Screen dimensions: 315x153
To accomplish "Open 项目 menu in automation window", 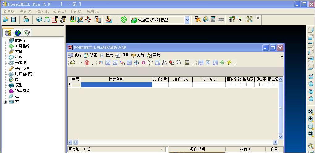I will point(122,55).
